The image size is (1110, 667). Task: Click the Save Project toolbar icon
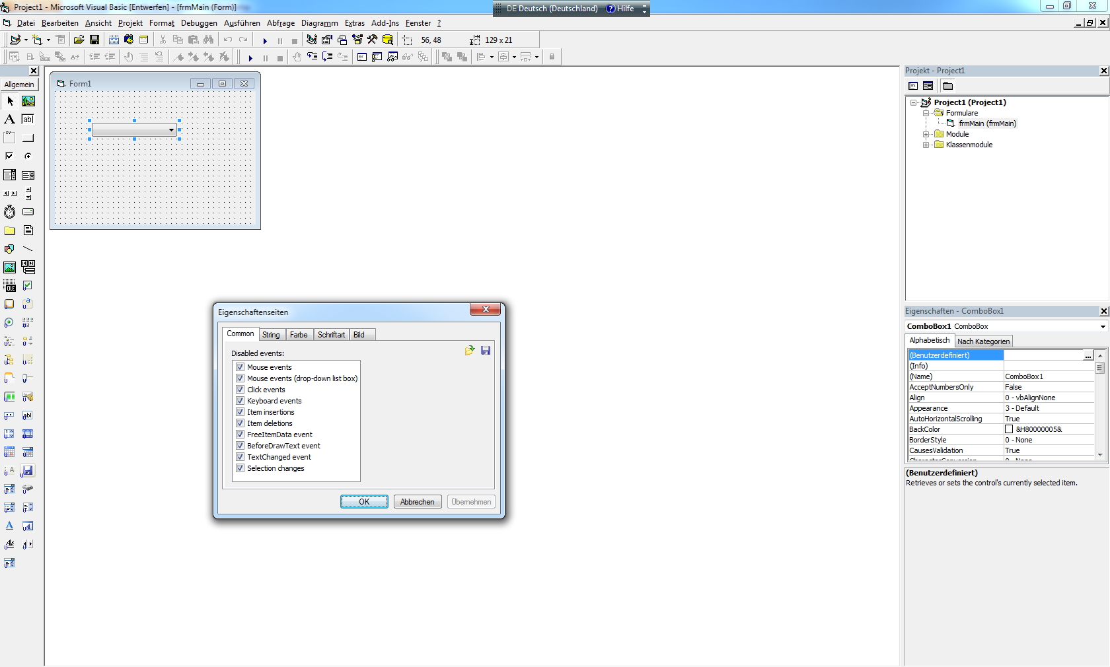coord(94,40)
